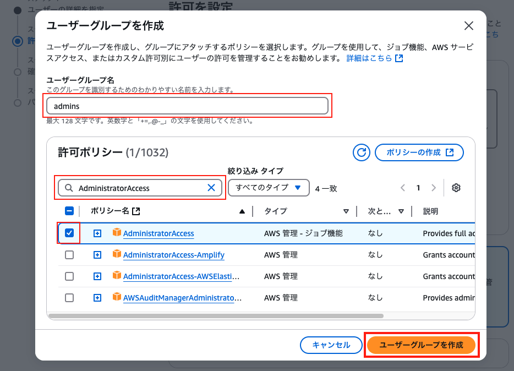Click the search magnifier icon in policy filter
The image size is (514, 371).
(69, 188)
